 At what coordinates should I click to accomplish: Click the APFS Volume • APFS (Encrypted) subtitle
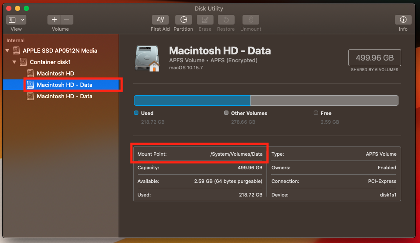pos(213,61)
